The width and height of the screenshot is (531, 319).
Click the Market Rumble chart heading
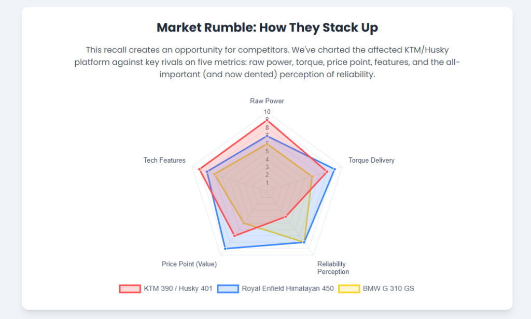(267, 27)
